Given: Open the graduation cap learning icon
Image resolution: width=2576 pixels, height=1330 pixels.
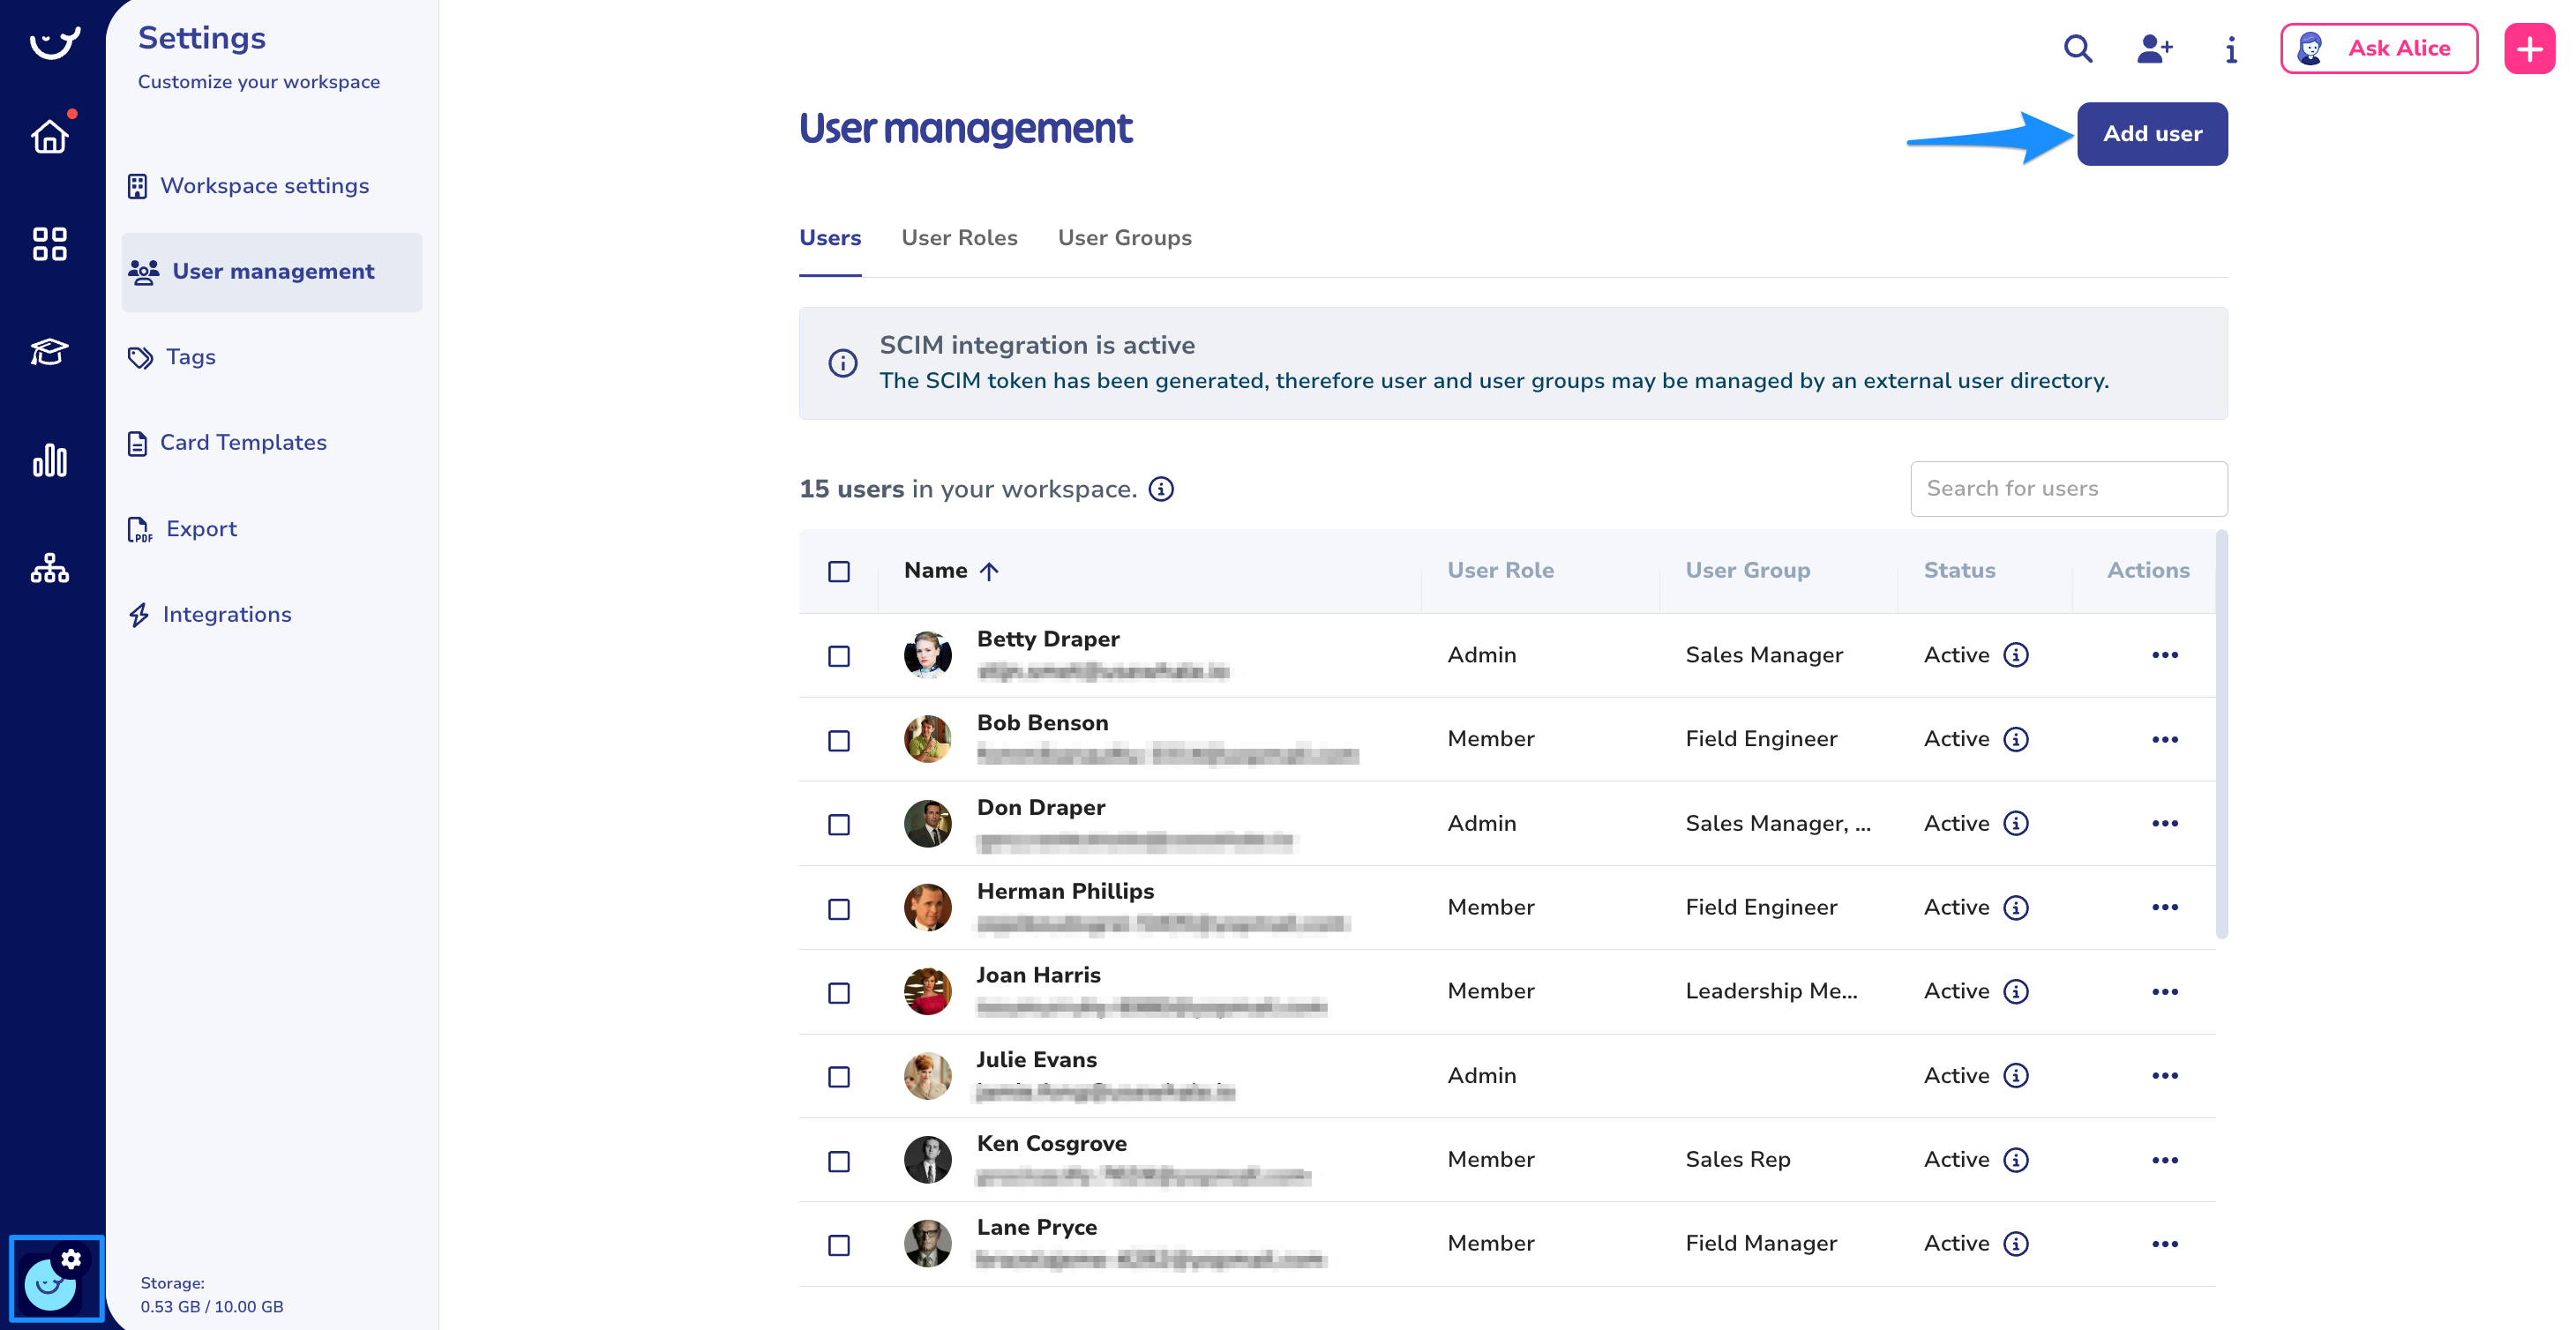Looking at the screenshot, I should (49, 352).
